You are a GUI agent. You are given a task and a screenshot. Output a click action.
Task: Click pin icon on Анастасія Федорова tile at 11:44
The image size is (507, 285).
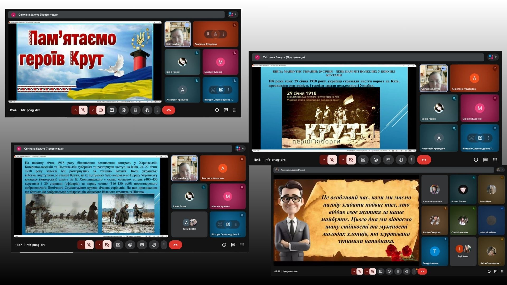208,34
